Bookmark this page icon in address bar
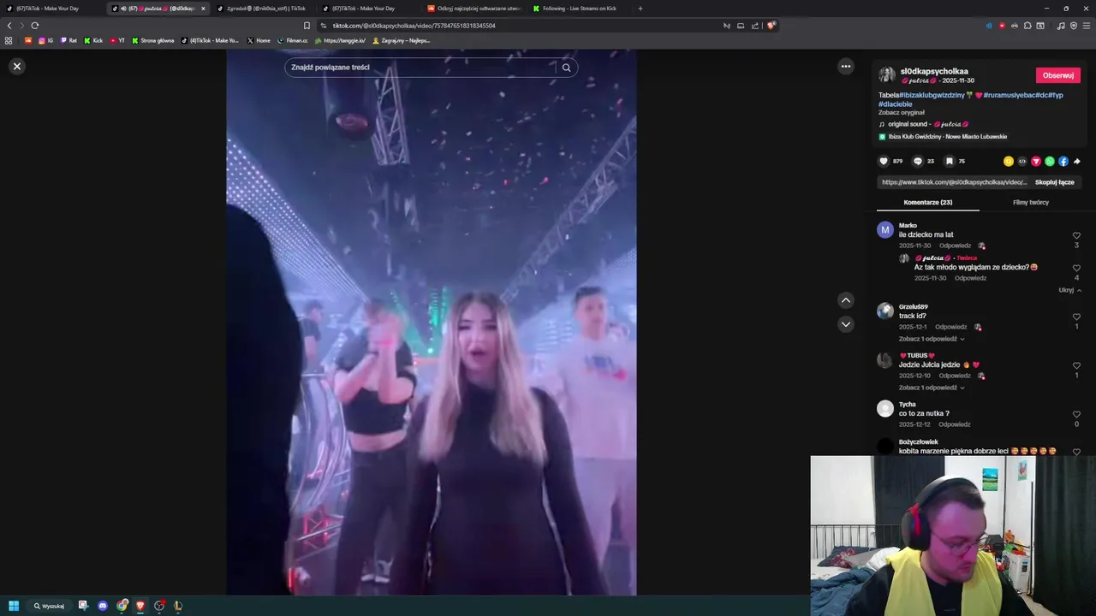Viewport: 1096px width, 616px height. 307,26
